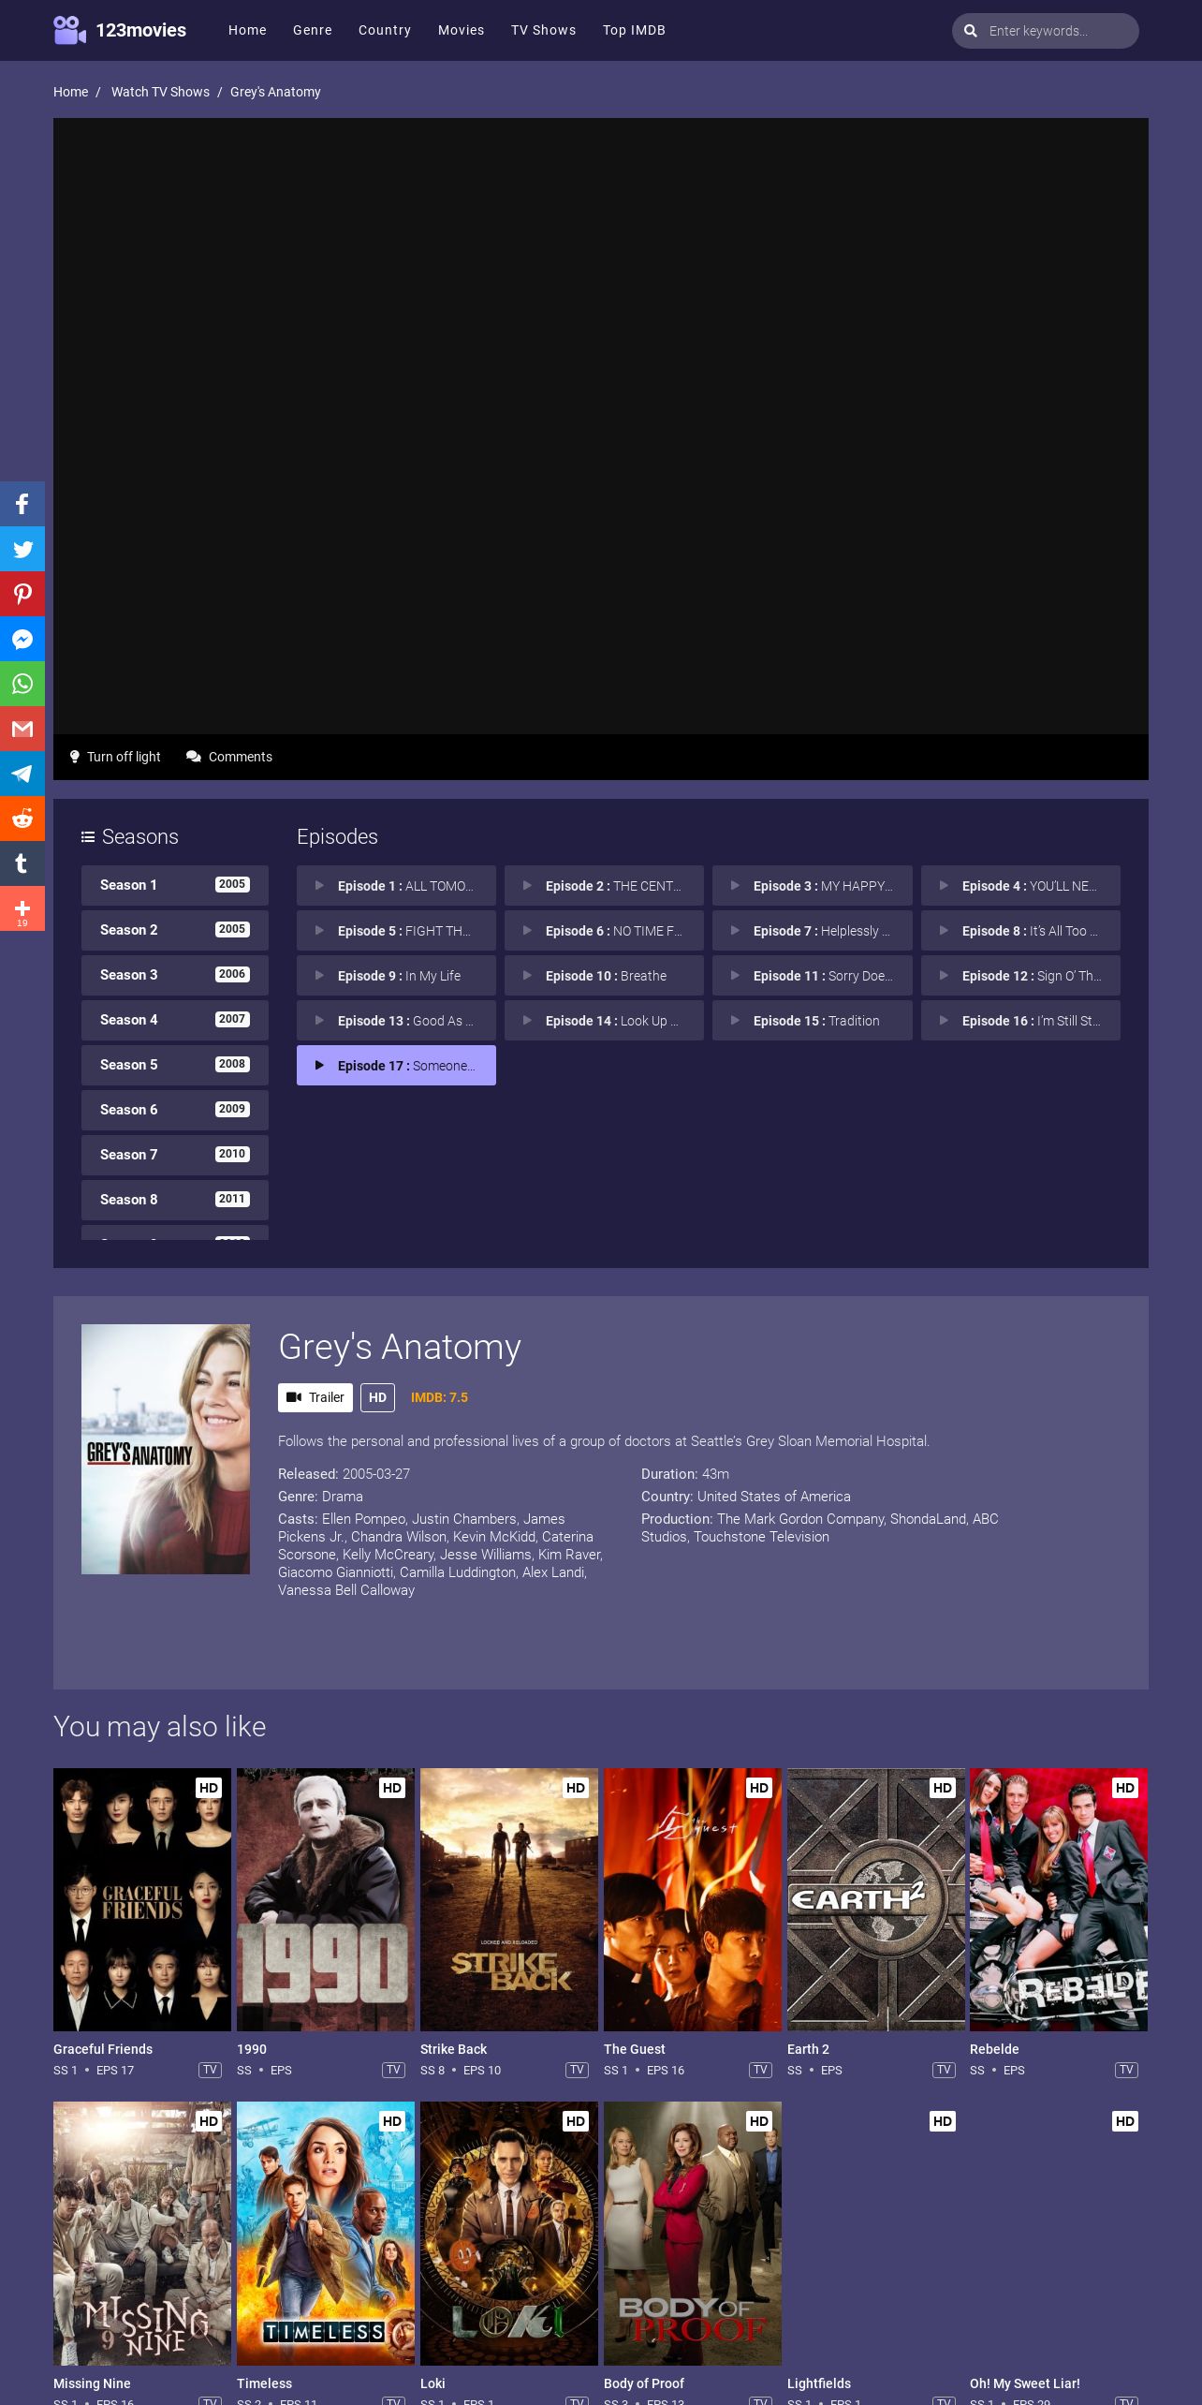
Task: Share on Twitter via sidebar icon
Action: 22,549
